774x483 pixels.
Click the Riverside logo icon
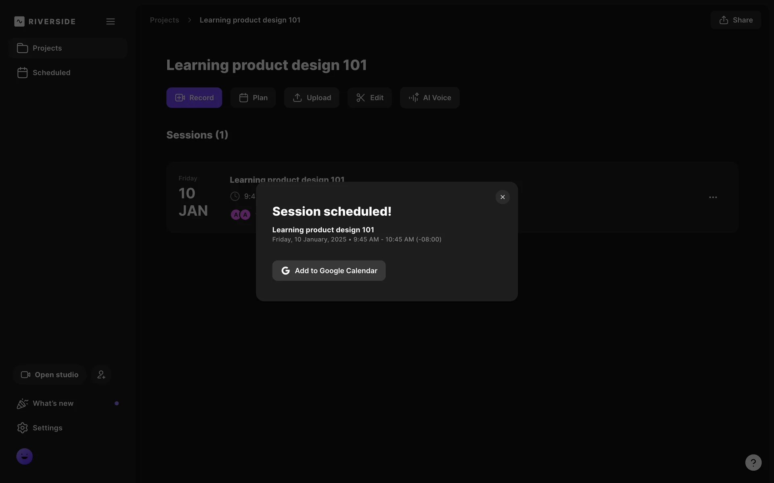[x=19, y=21]
